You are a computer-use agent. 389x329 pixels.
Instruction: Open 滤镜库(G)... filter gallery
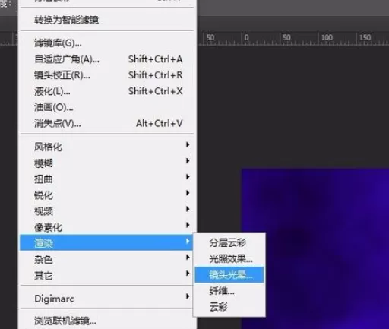(107, 43)
